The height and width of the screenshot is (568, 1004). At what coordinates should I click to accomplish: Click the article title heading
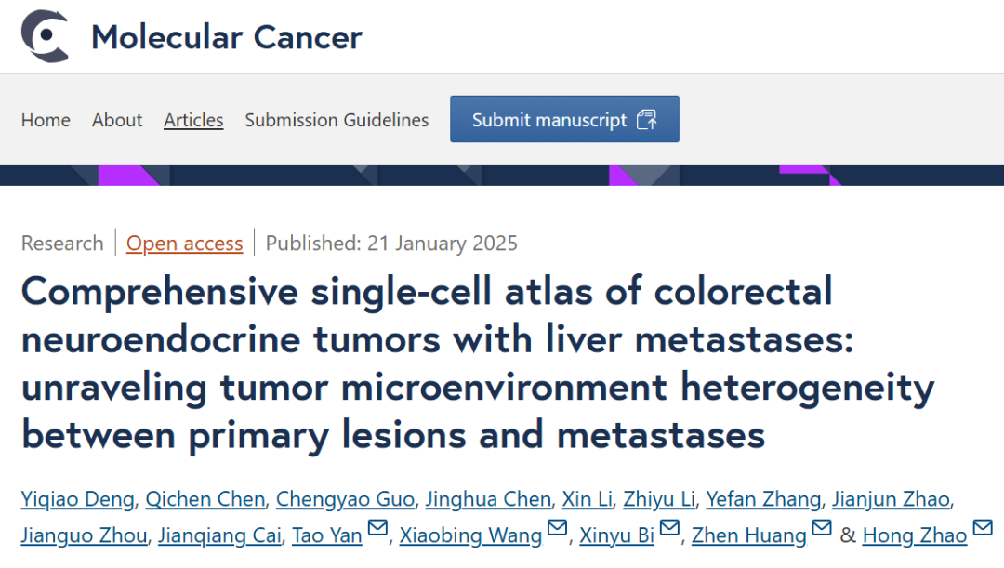pos(477,363)
